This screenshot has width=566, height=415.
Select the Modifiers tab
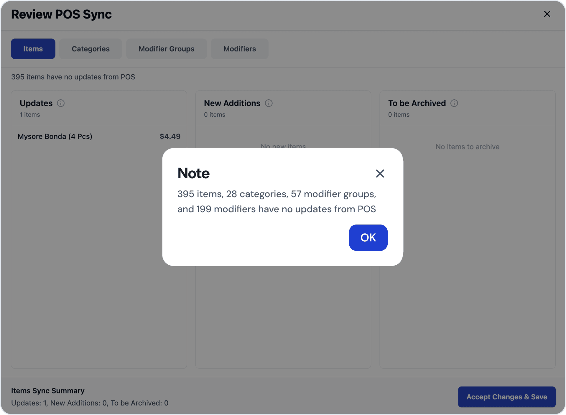click(240, 49)
